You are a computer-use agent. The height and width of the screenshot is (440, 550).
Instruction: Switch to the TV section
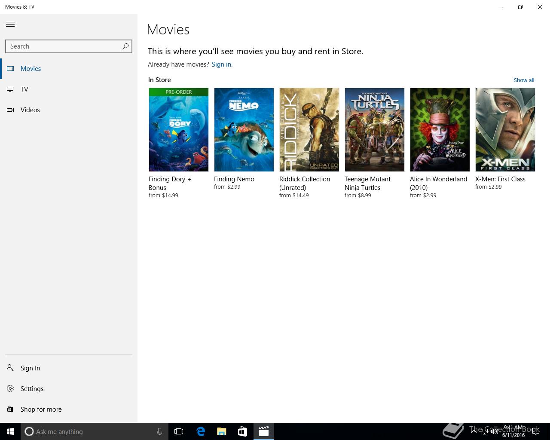tap(24, 89)
